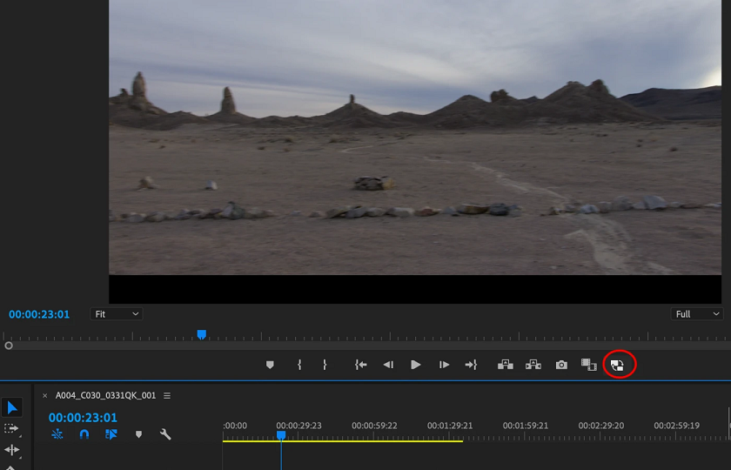Click the Lift button

505,365
